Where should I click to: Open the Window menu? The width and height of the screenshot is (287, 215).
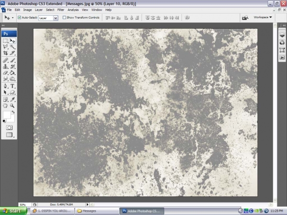(x=97, y=10)
